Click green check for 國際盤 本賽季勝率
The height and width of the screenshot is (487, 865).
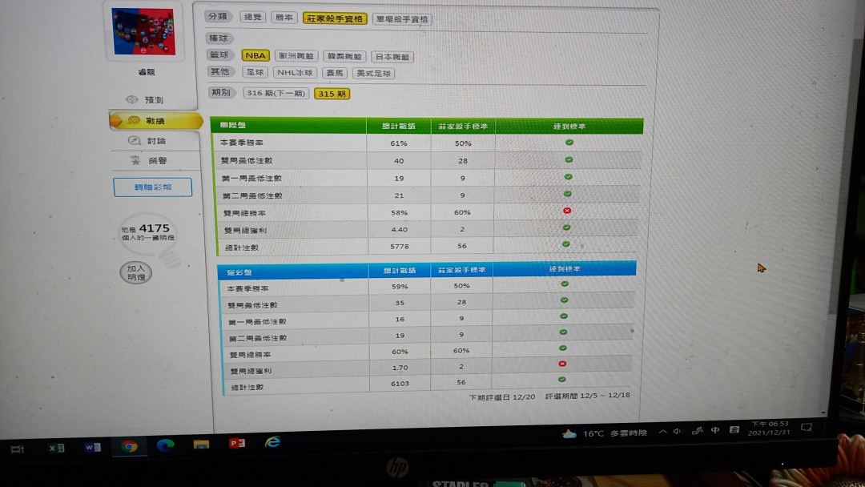(569, 143)
